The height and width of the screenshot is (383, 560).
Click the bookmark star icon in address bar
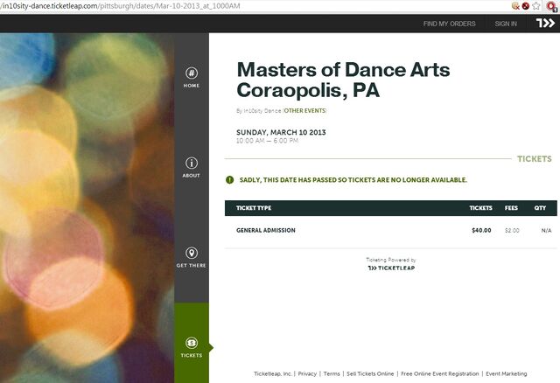pos(536,6)
